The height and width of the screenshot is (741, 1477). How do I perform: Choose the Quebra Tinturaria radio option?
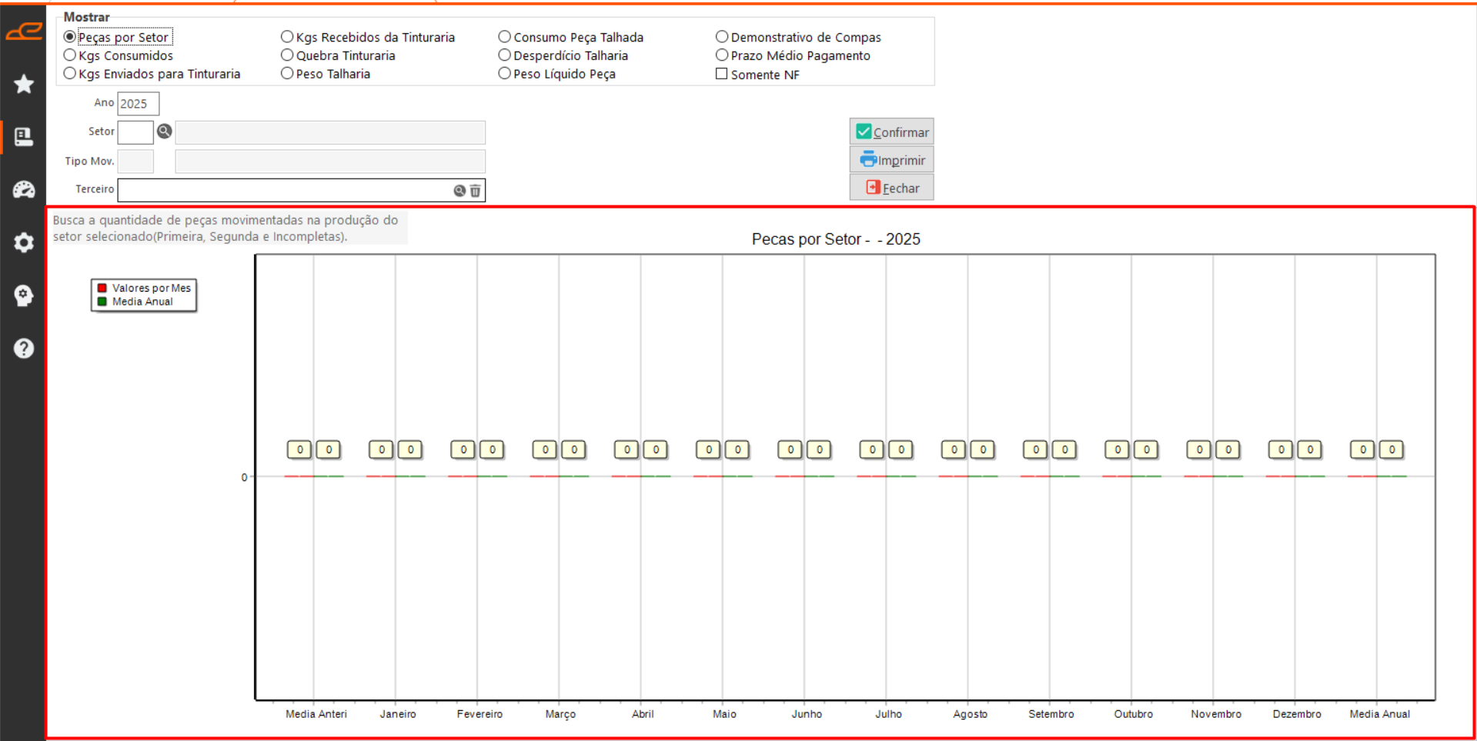(287, 55)
